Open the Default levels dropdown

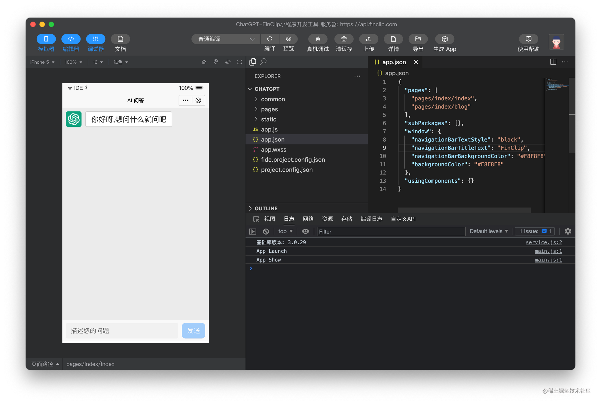(x=489, y=231)
